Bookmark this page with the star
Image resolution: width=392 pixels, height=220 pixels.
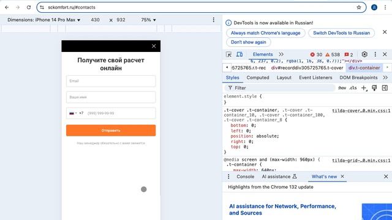click(359, 7)
